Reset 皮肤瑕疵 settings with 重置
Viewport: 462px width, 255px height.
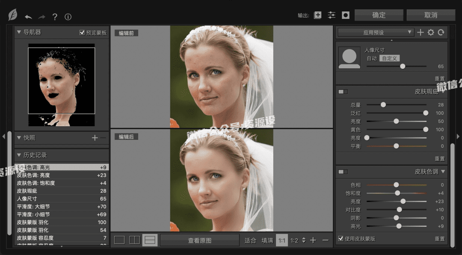pyautogui.click(x=440, y=159)
